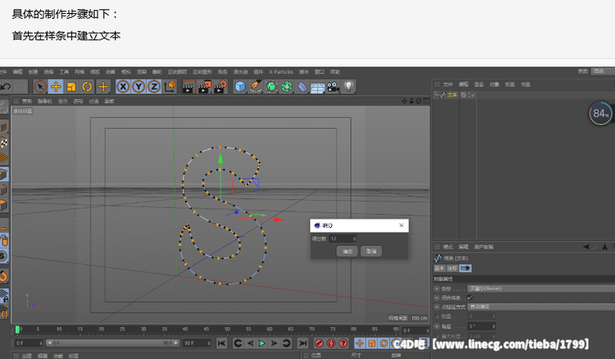Toggle the X axis lock
This screenshot has width=615, height=359.
(x=123, y=86)
